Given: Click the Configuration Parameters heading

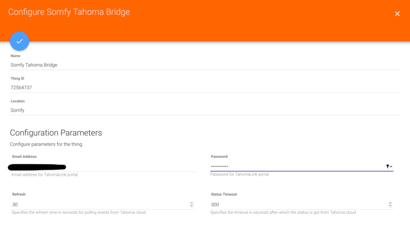Looking at the screenshot, I should tap(56, 133).
